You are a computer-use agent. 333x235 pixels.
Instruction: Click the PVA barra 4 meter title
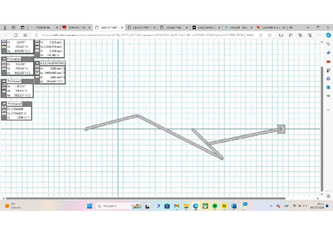tap(14, 59)
